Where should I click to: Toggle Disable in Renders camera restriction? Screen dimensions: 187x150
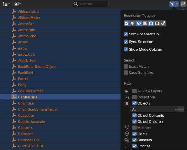pos(151,23)
